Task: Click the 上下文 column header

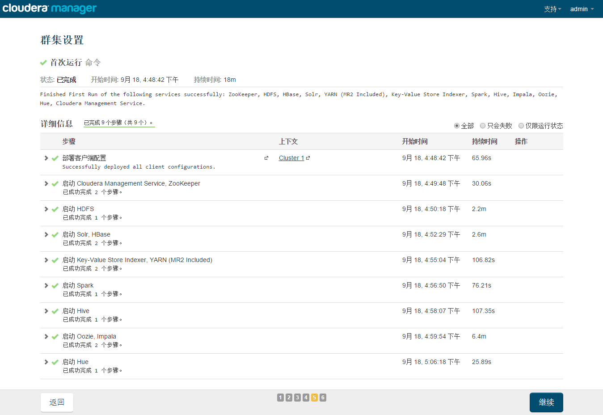Action: point(288,141)
